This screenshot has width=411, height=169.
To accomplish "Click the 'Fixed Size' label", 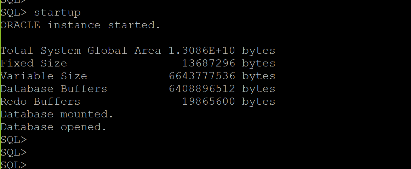I will coord(34,63).
